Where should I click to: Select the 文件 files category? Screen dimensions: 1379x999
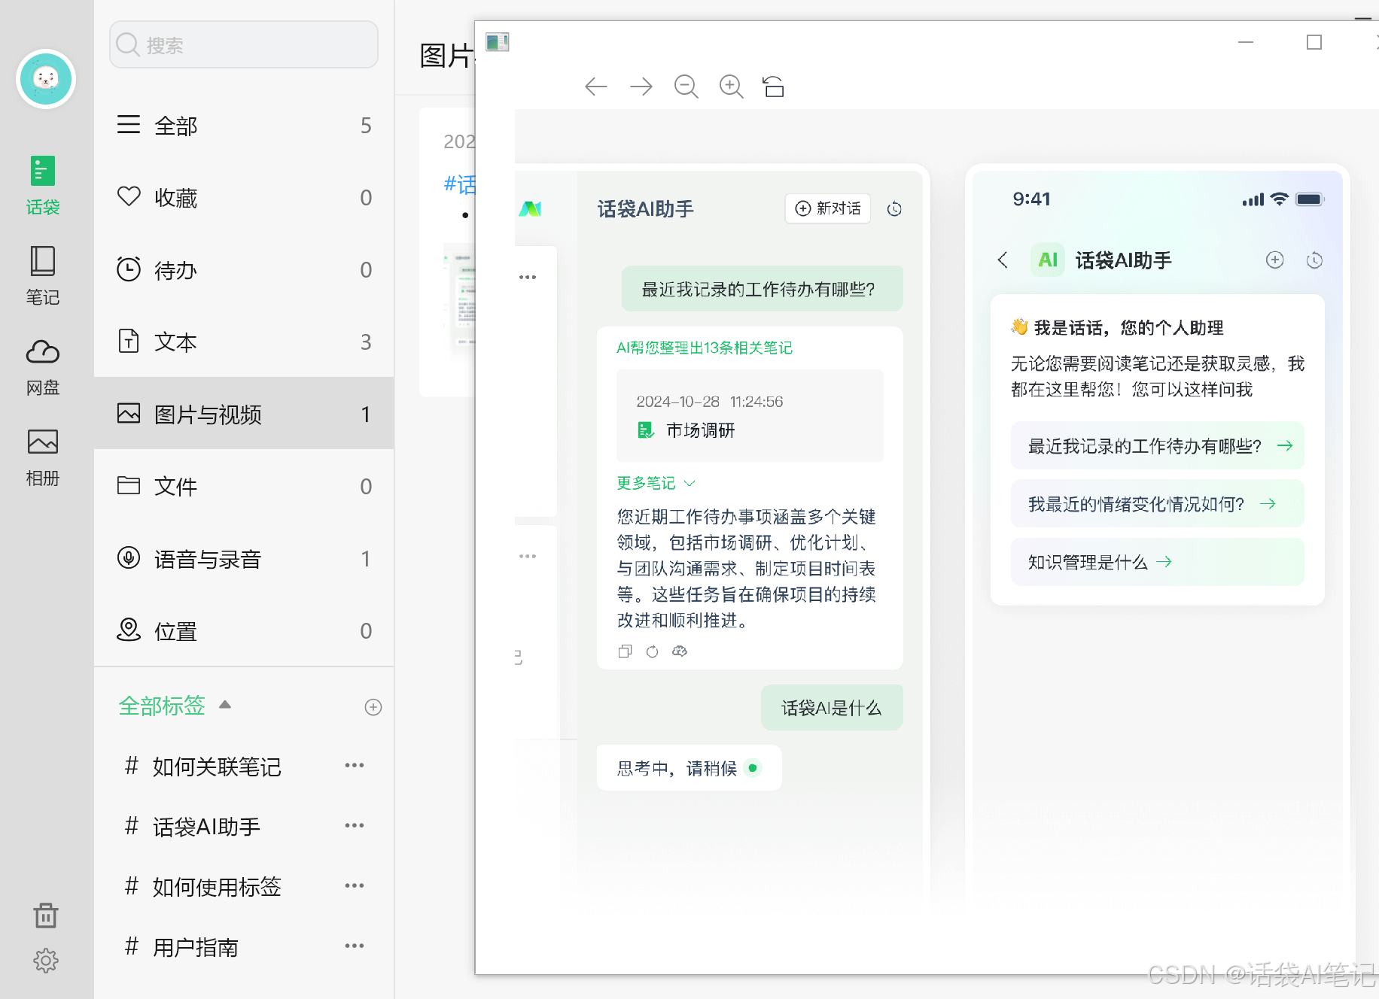(244, 486)
